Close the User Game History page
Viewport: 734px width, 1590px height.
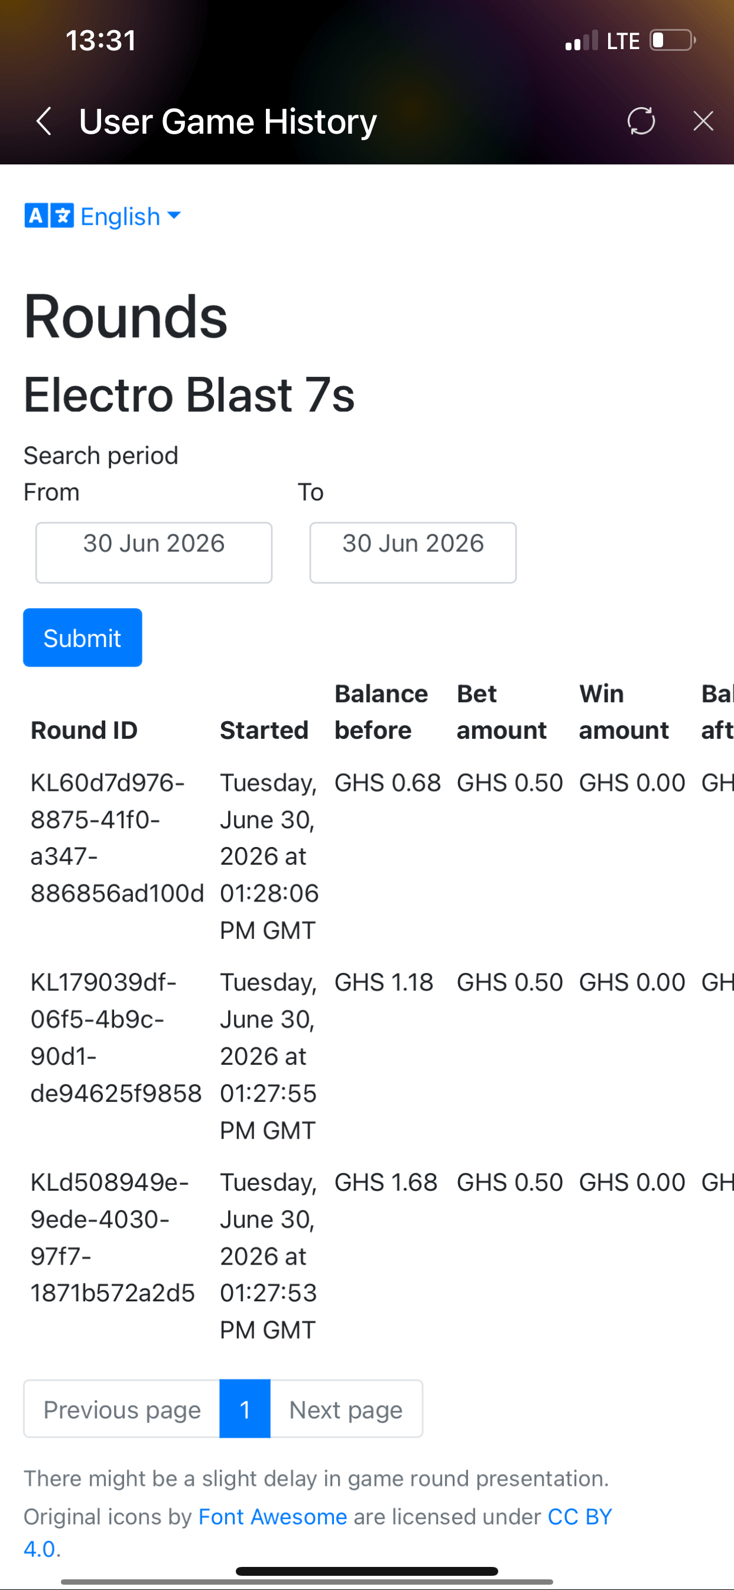click(703, 121)
